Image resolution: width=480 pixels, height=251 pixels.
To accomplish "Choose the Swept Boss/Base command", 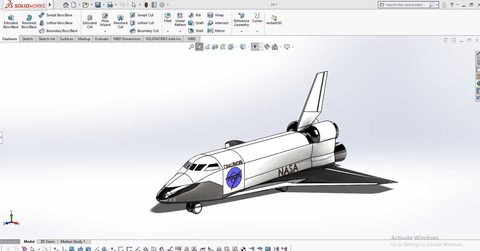I will point(56,15).
